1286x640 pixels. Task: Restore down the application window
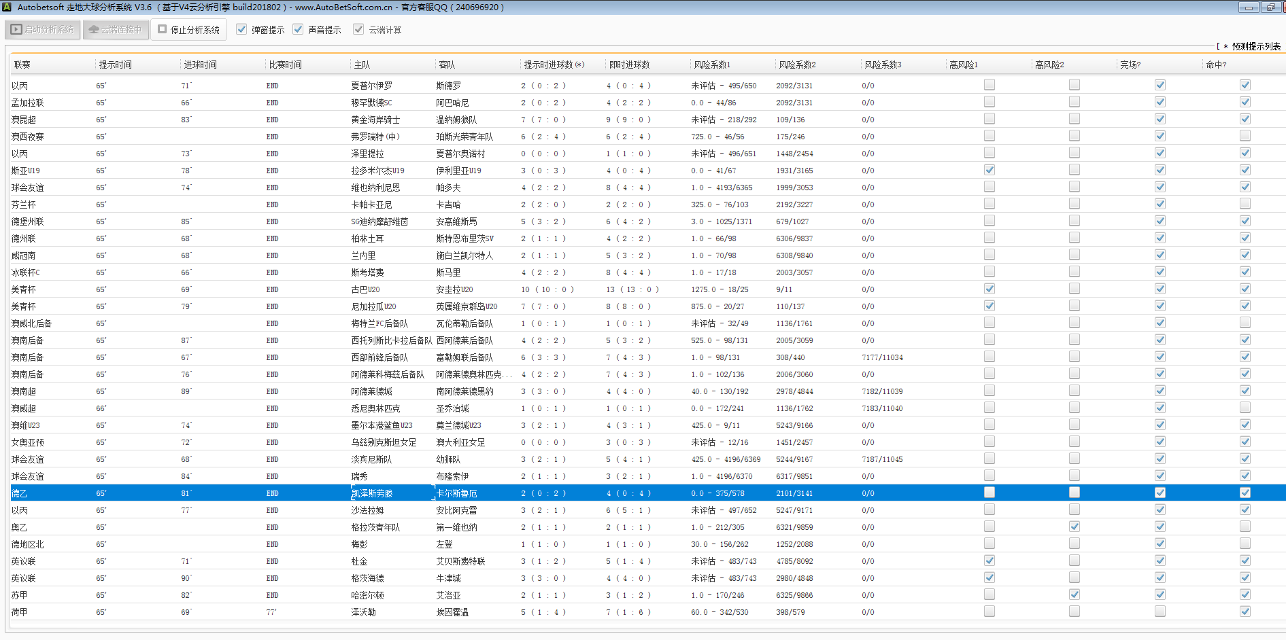click(1270, 7)
